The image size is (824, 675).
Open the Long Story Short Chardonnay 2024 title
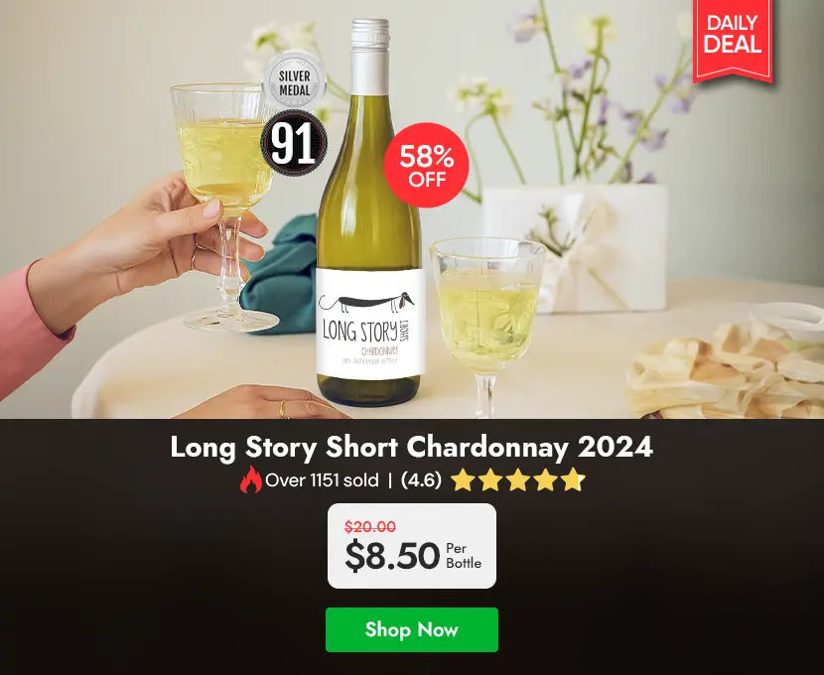point(411,448)
